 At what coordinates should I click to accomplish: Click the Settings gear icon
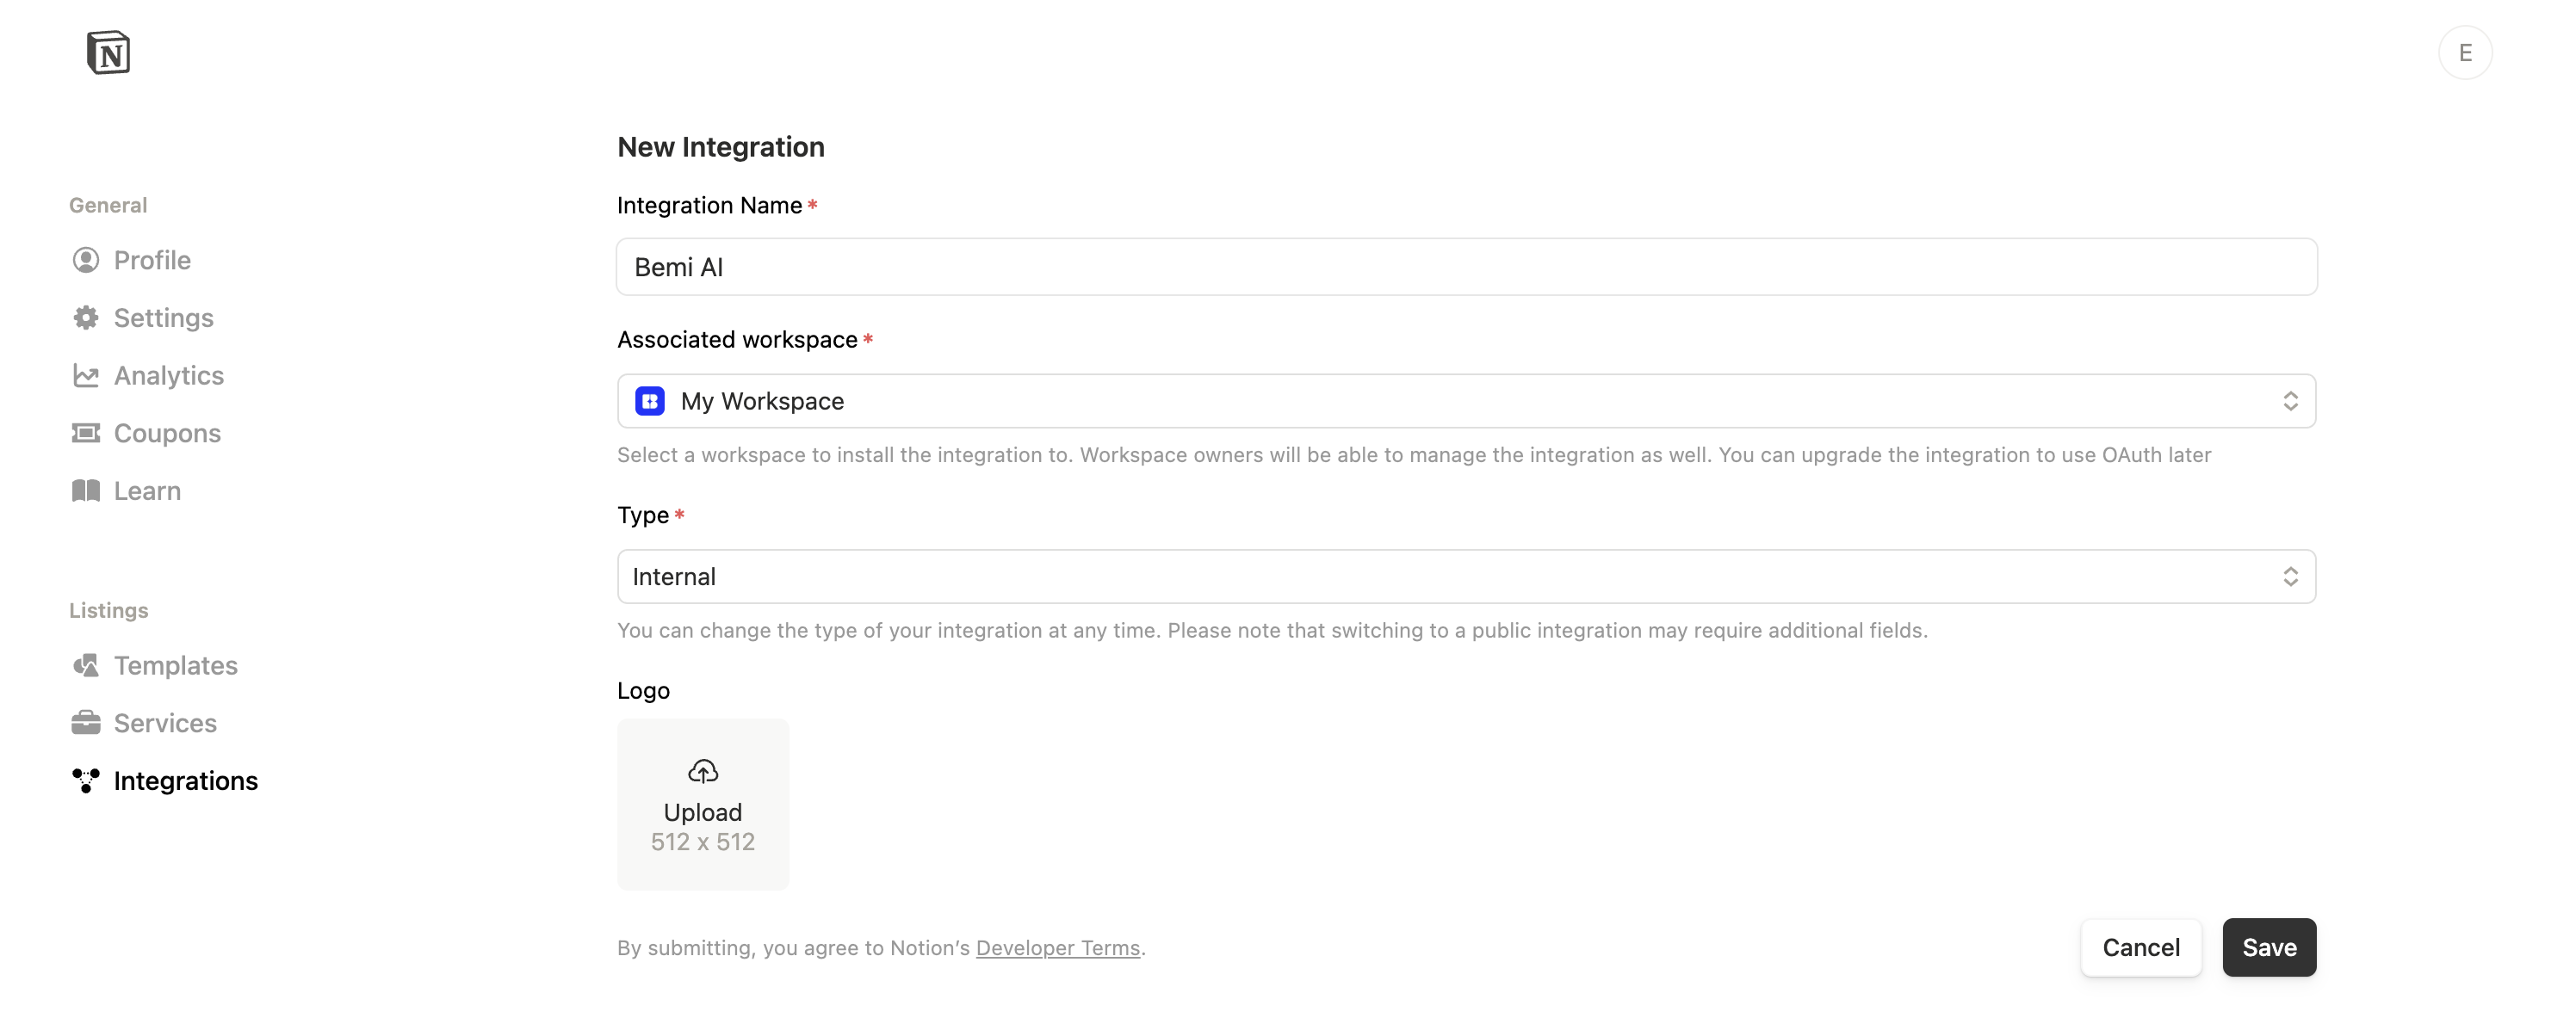86,318
